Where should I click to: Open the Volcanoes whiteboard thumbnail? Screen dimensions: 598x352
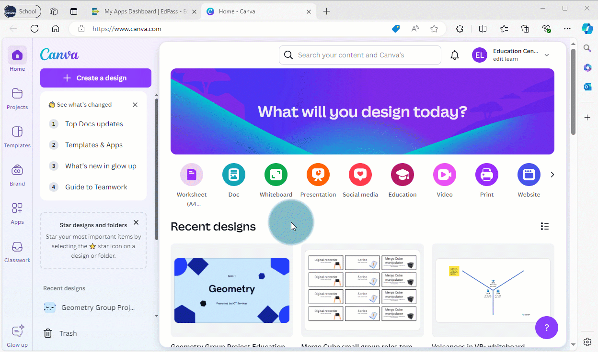(x=493, y=290)
